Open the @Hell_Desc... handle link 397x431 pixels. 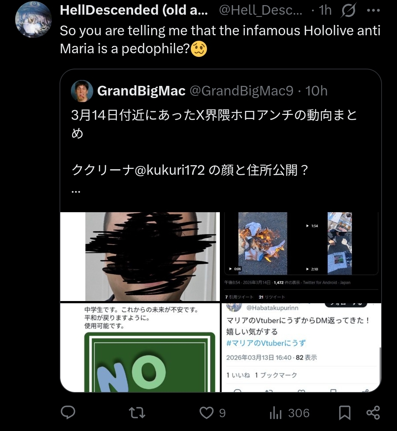[x=261, y=10]
